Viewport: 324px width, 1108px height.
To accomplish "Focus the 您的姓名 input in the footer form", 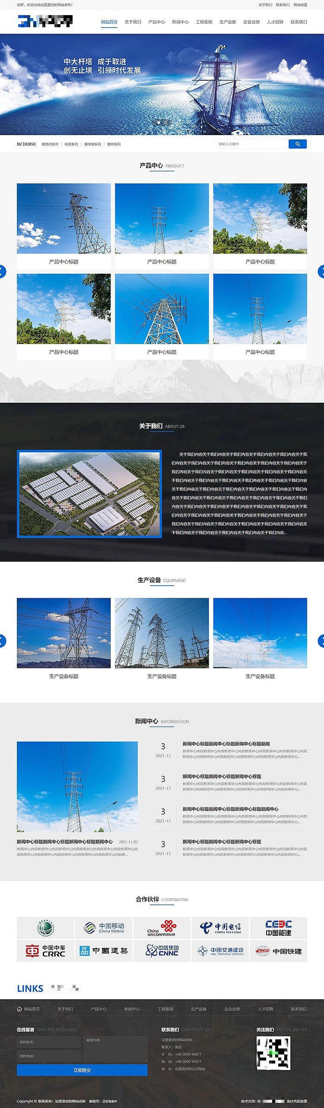I will [49, 1042].
